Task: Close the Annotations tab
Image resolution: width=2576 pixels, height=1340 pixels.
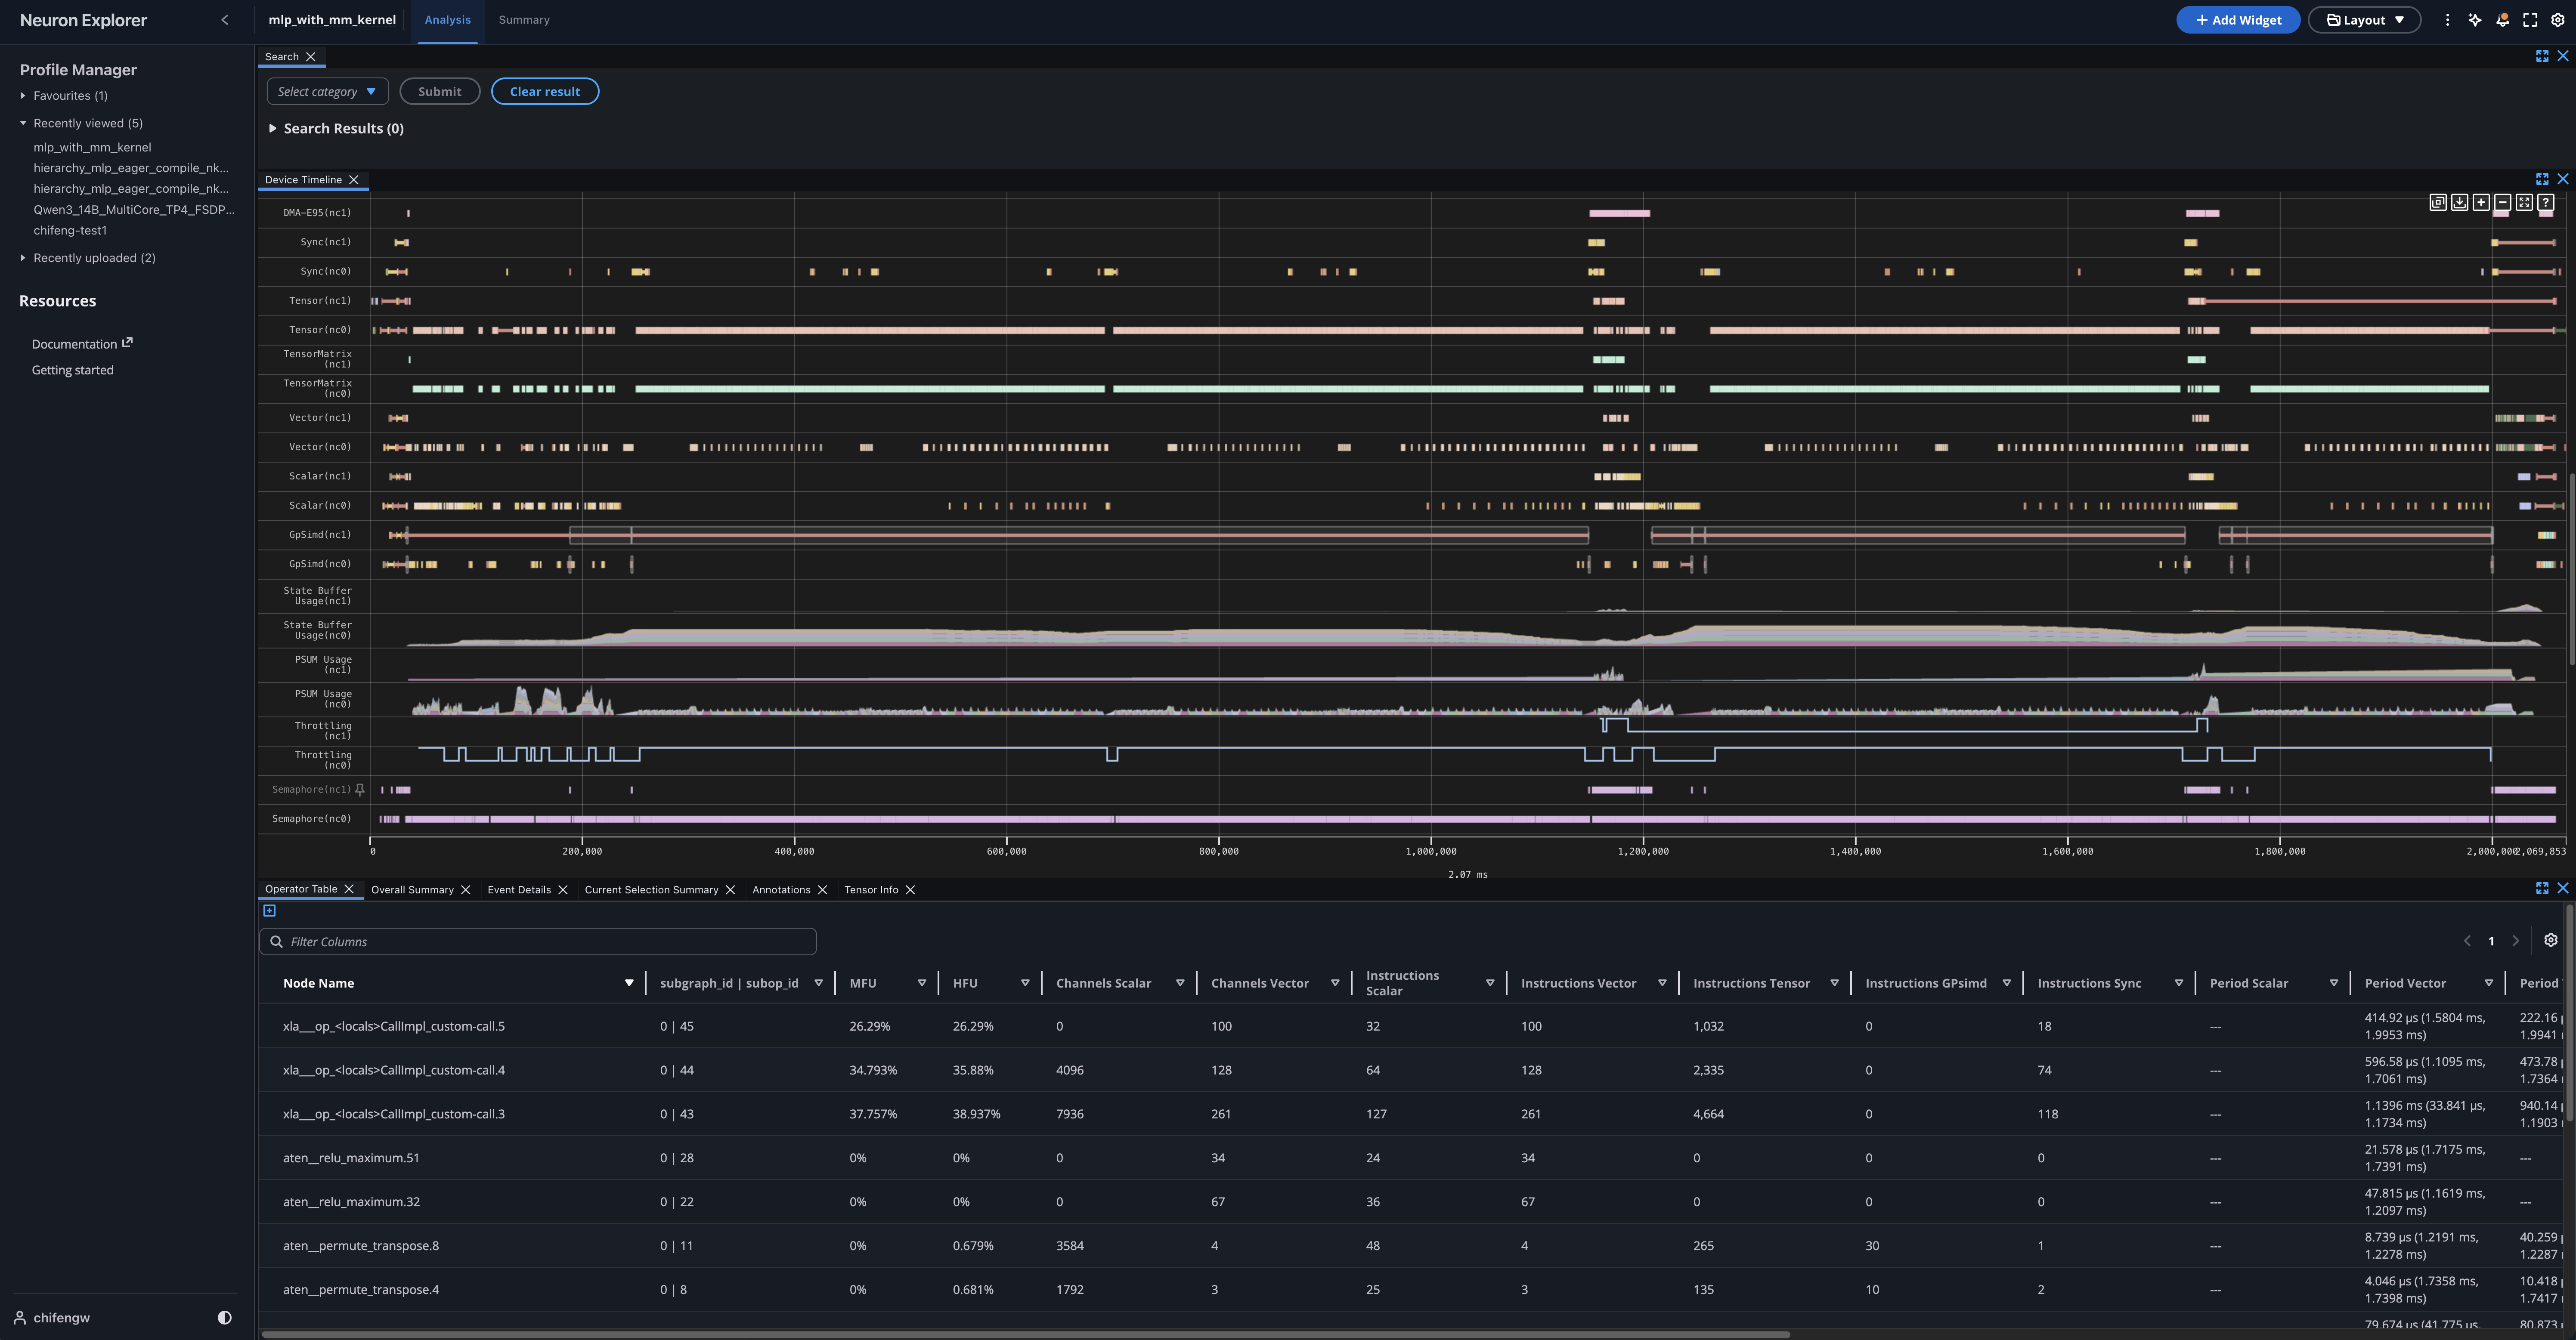Action: coord(822,889)
